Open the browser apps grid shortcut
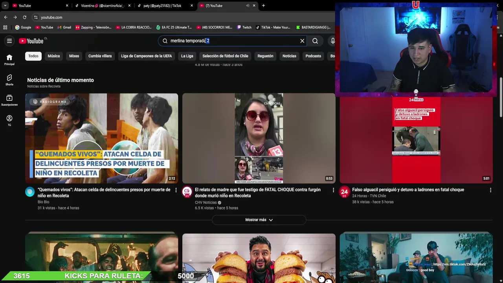Screen dimensions: 503x283 coord(5,28)
